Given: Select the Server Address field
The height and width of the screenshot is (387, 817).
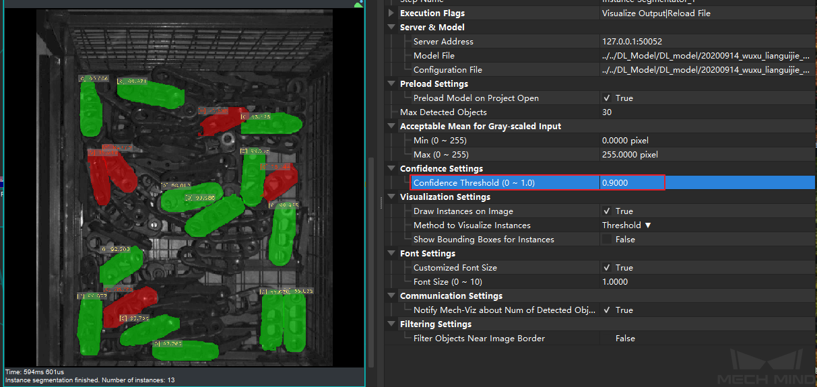Looking at the screenshot, I should click(x=707, y=42).
